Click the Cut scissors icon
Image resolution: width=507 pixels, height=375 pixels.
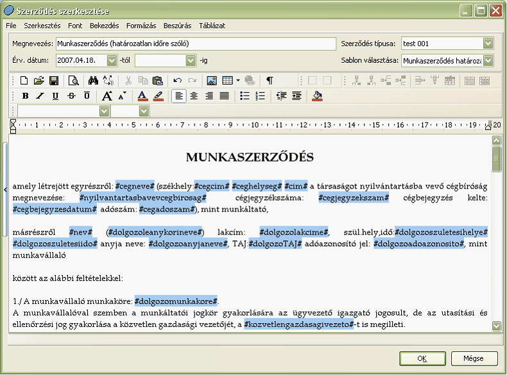[128, 80]
